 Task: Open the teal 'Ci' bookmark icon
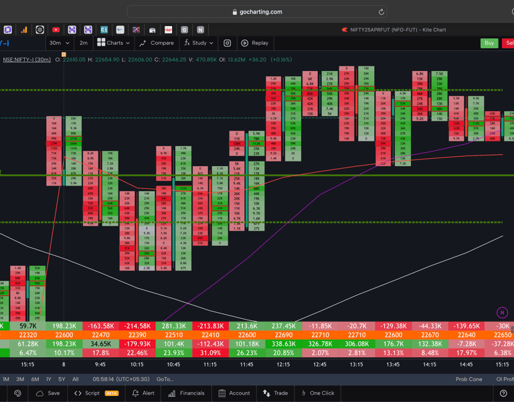point(104,30)
